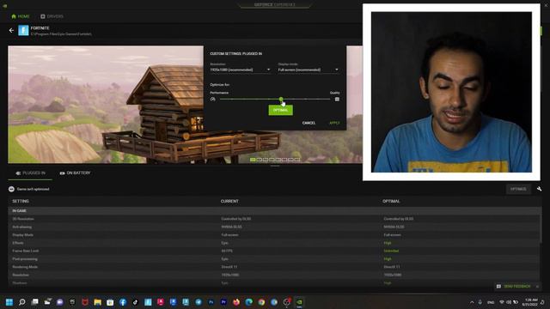Open taskbar Search
Screen dimensions: 550x309
[21, 302]
